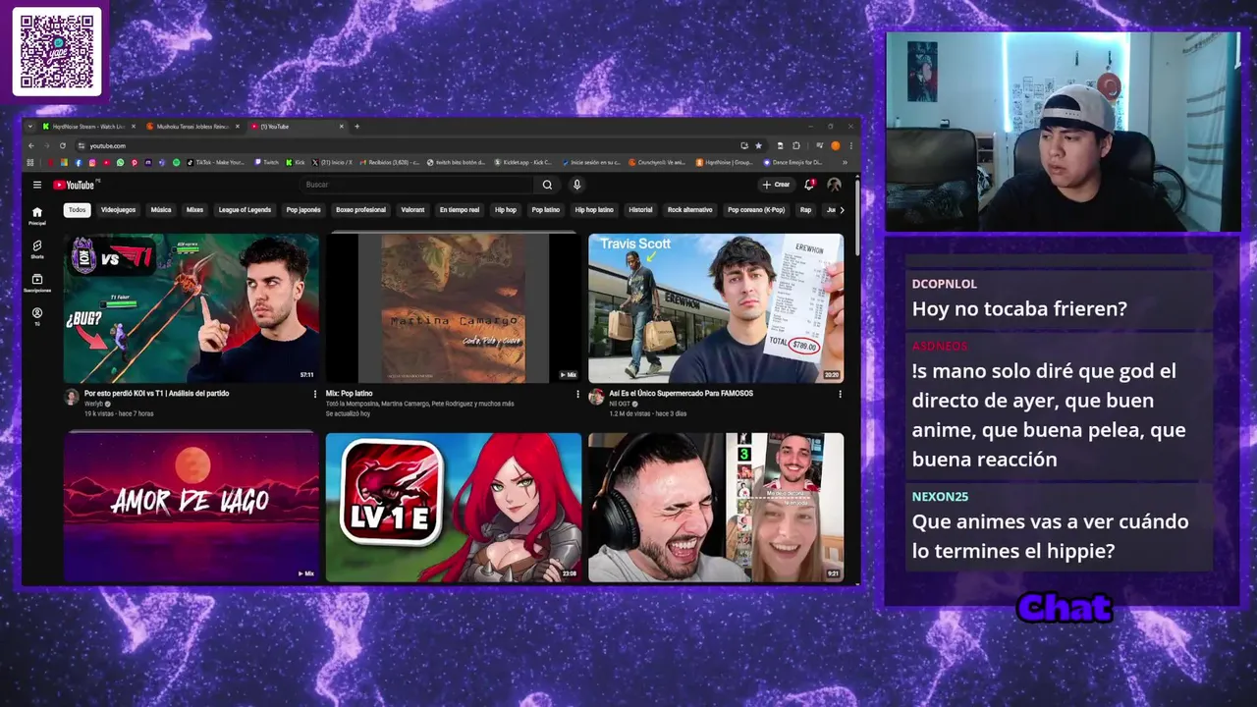Open a new browser tab

coord(356,127)
